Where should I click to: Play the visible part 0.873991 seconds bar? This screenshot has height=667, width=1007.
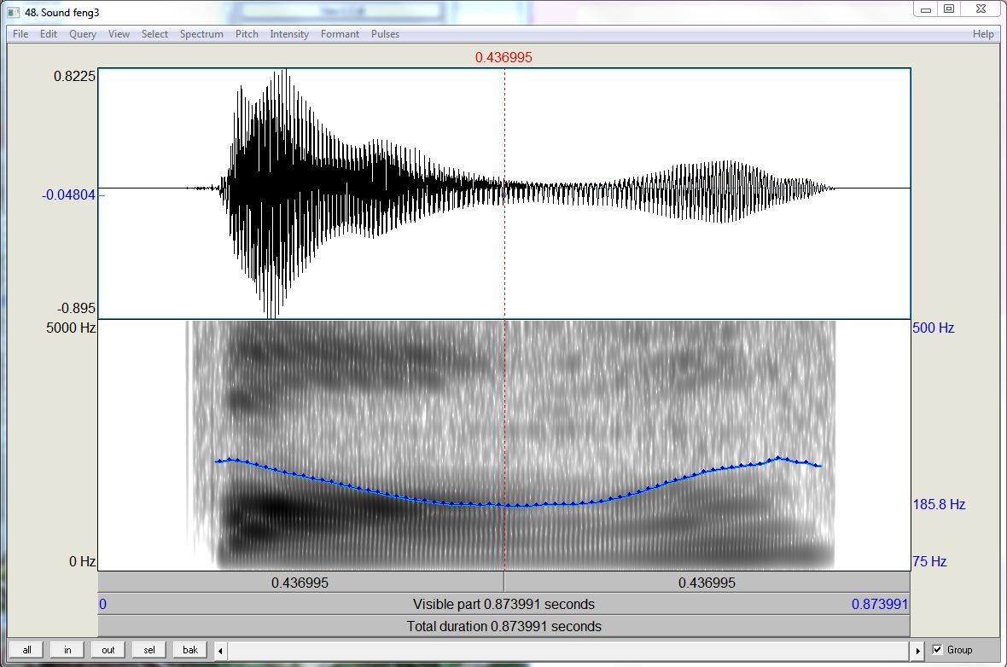[x=504, y=604]
